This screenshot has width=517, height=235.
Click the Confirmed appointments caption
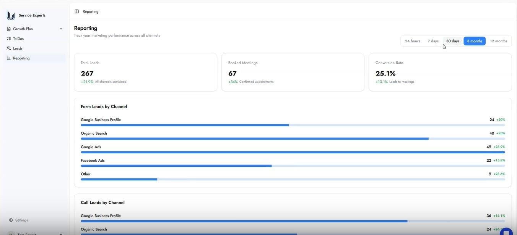click(256, 82)
